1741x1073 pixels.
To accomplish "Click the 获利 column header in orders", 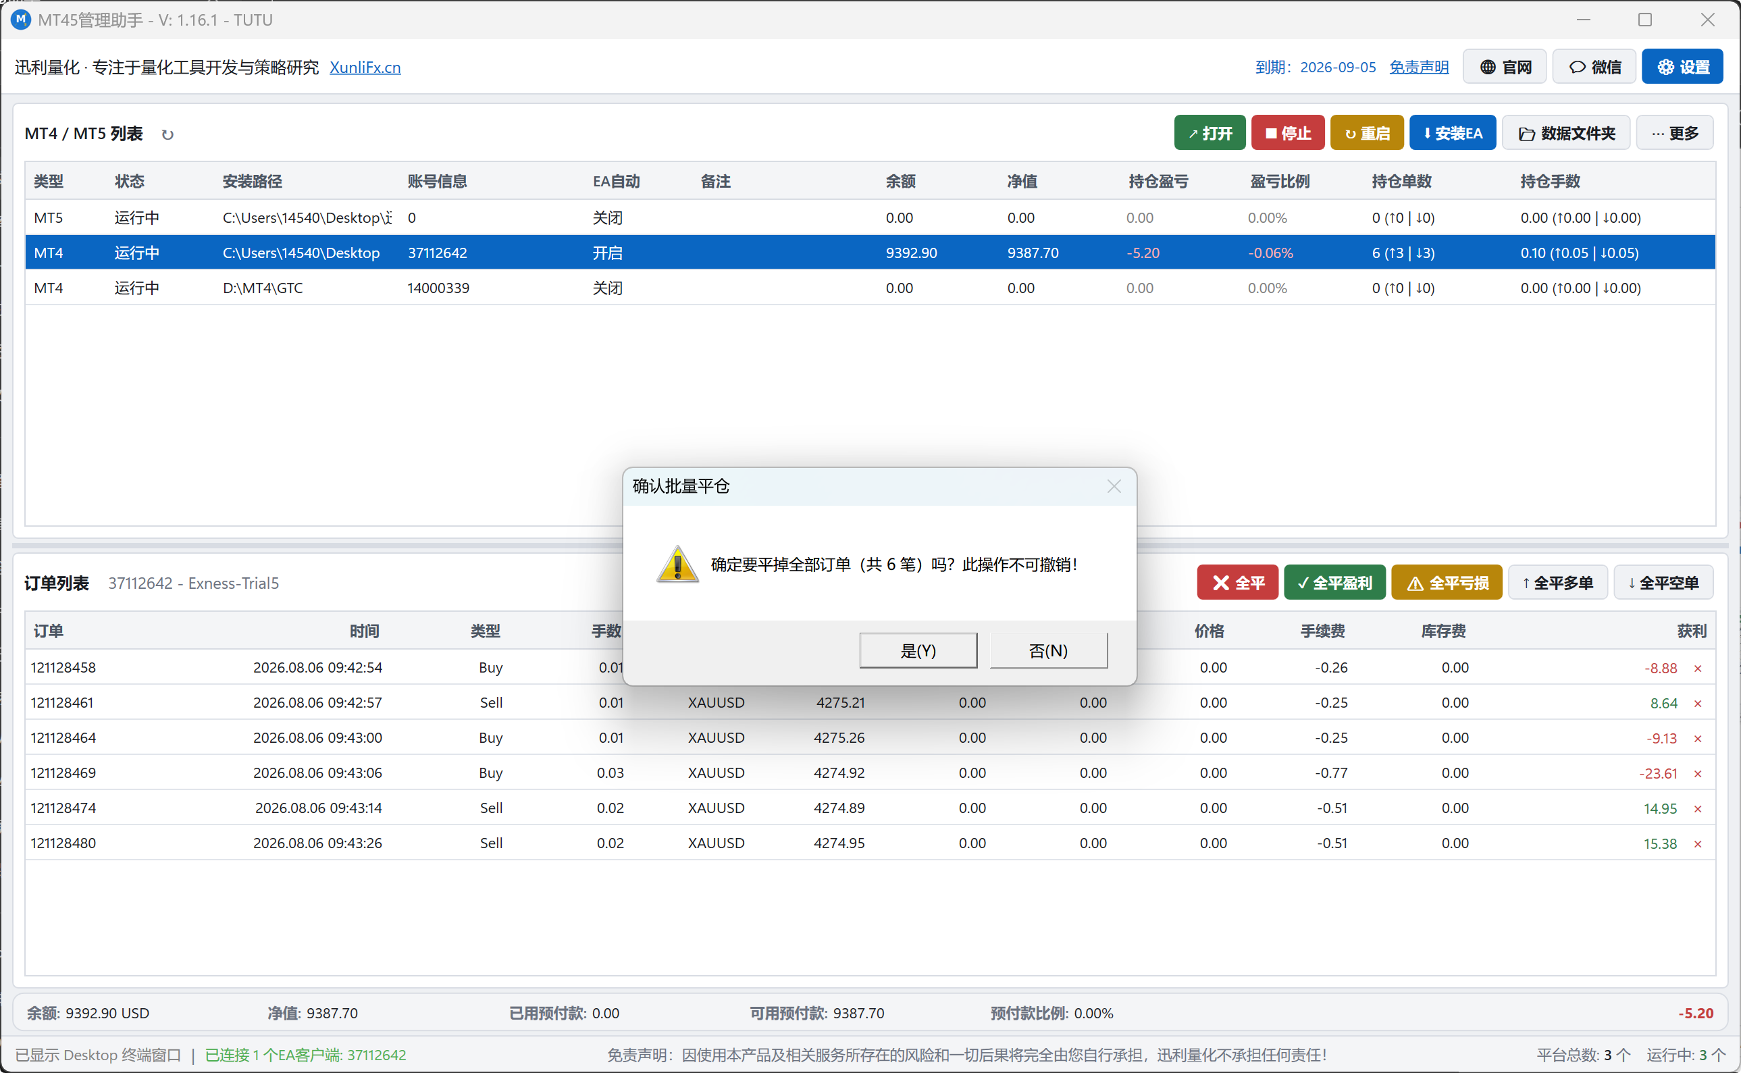I will 1691,631.
